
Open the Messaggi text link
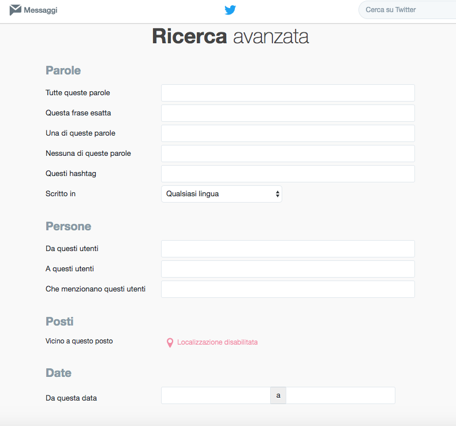(x=40, y=10)
